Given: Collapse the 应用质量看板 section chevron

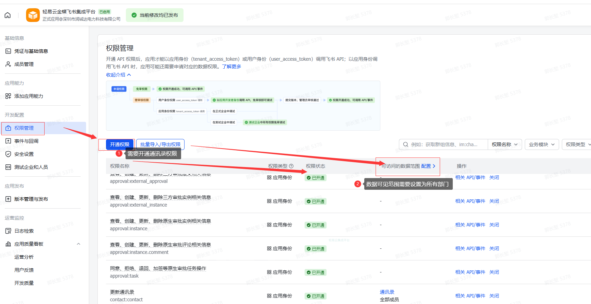Looking at the screenshot, I should (x=79, y=244).
